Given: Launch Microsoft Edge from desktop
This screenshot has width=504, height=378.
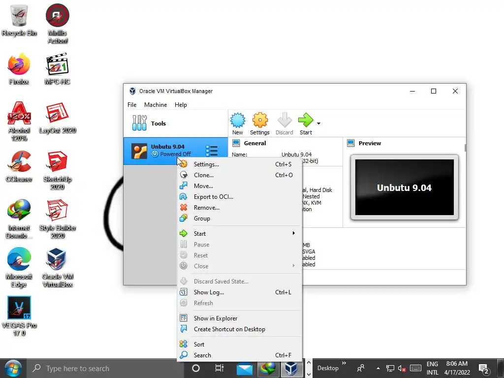Looking at the screenshot, I should 19,268.
